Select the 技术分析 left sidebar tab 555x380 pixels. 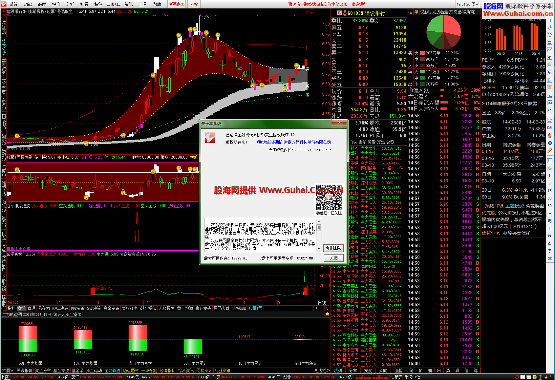[x=4, y=47]
